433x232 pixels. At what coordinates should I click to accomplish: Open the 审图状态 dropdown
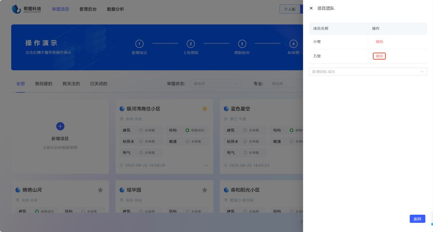[216, 84]
